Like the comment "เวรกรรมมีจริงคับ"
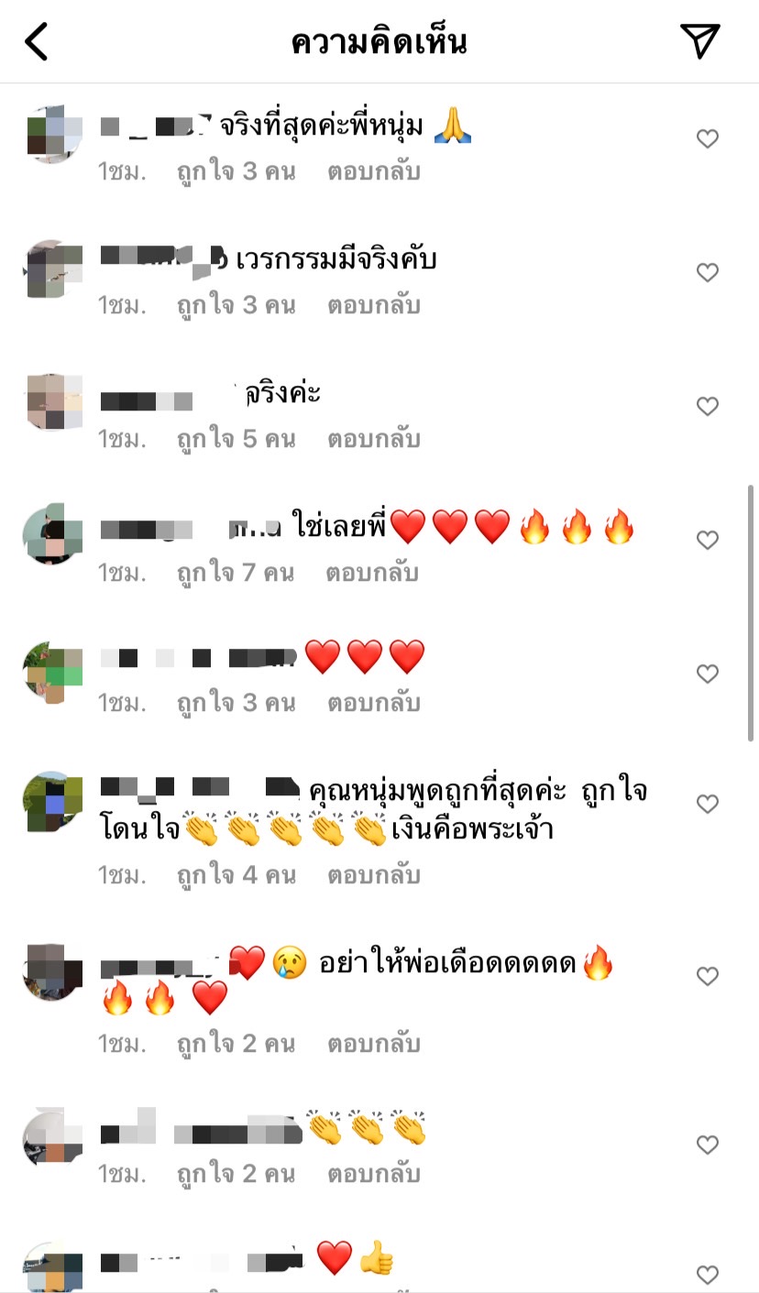The image size is (759, 1293). [x=708, y=273]
